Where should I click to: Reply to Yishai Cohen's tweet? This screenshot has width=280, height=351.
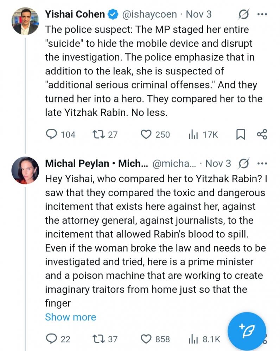[52, 134]
